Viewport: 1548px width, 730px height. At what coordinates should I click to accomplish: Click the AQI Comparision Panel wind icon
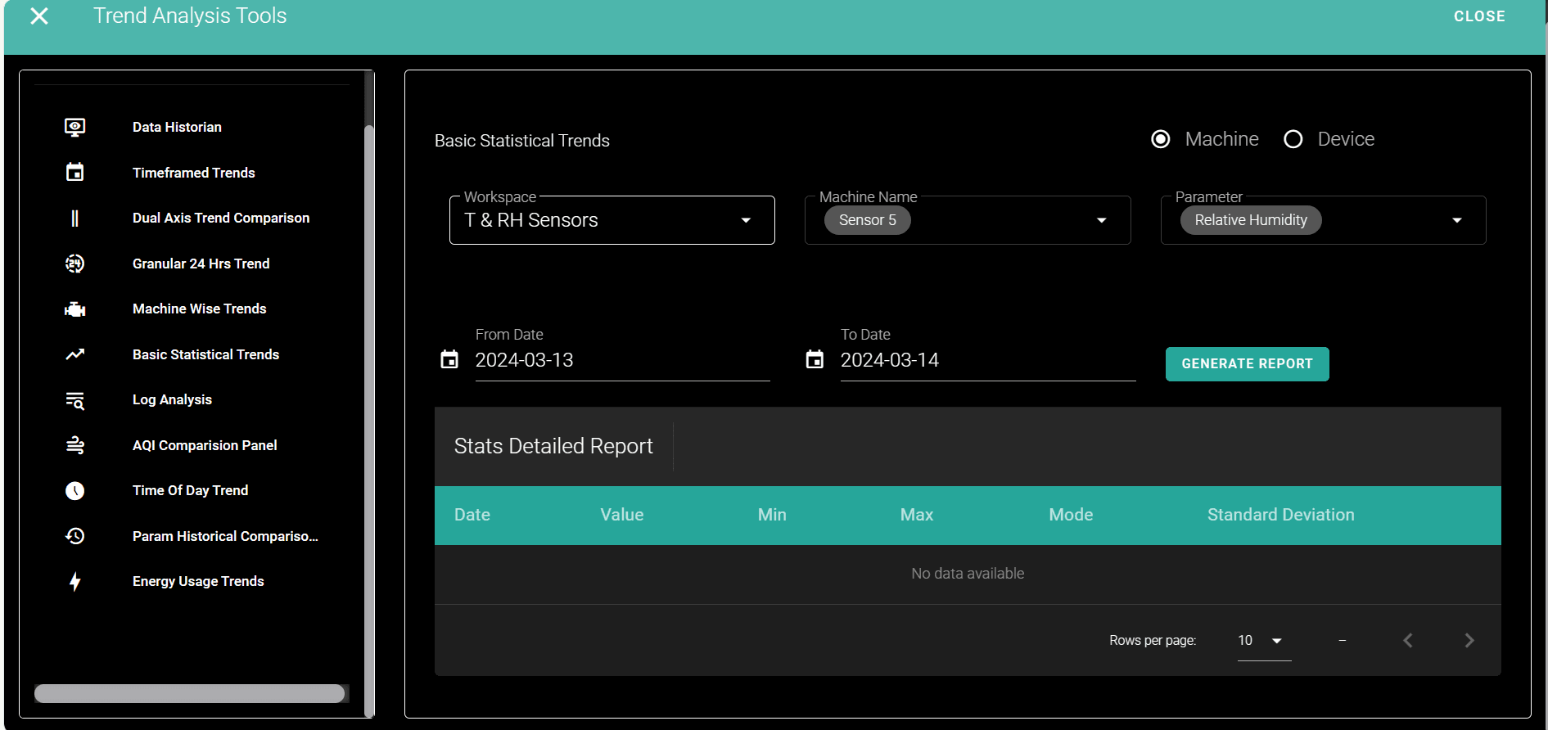point(74,445)
